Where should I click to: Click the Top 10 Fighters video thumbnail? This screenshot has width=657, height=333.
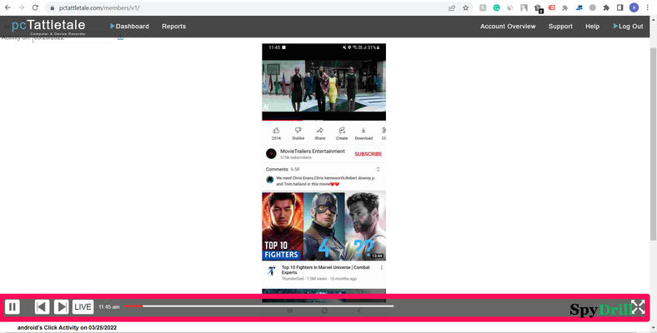(x=323, y=226)
